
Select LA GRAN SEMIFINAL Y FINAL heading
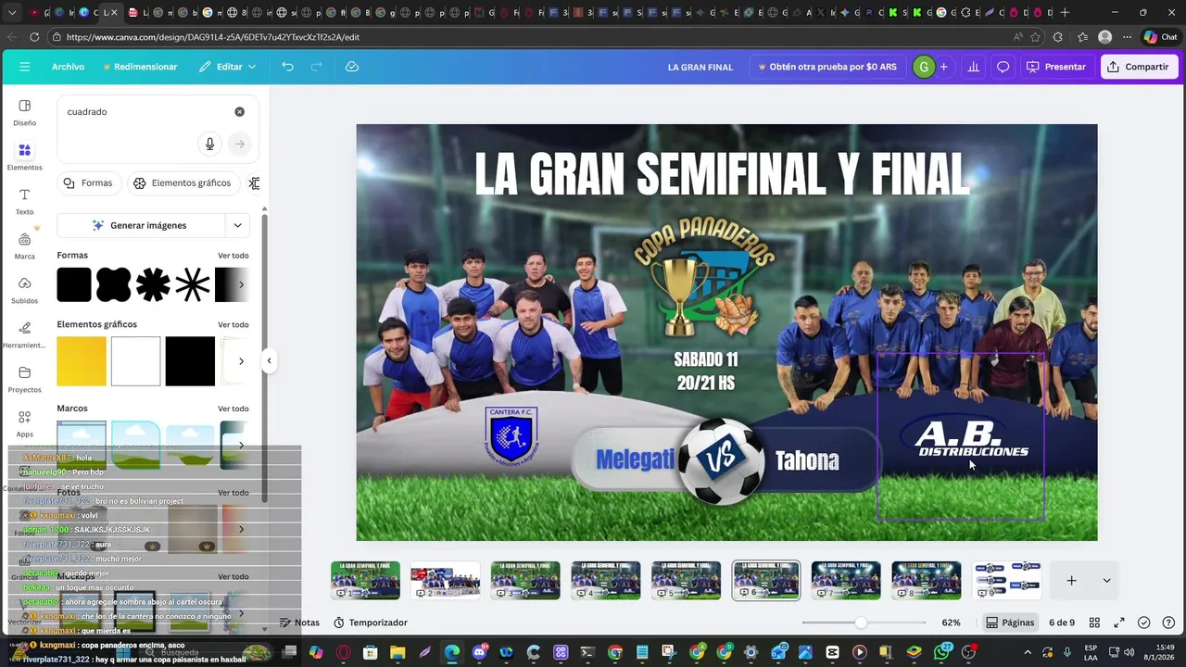(x=723, y=175)
